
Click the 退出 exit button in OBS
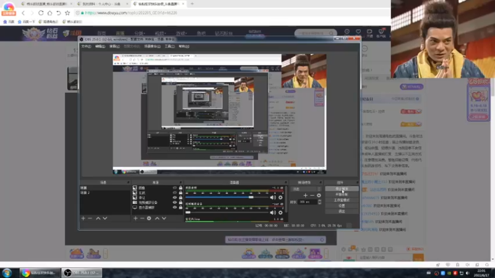tap(342, 211)
